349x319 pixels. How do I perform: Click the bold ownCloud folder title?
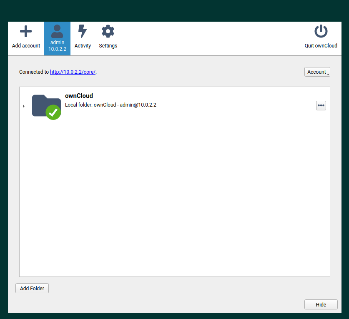pos(79,96)
